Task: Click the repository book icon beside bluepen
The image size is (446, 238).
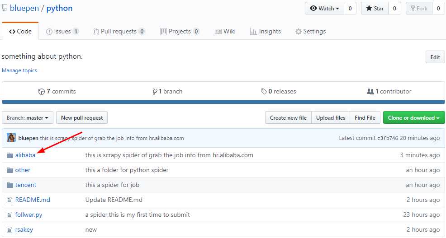Action: [x=4, y=8]
